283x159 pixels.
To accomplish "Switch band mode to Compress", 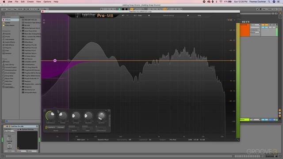I will (x=51, y=127).
